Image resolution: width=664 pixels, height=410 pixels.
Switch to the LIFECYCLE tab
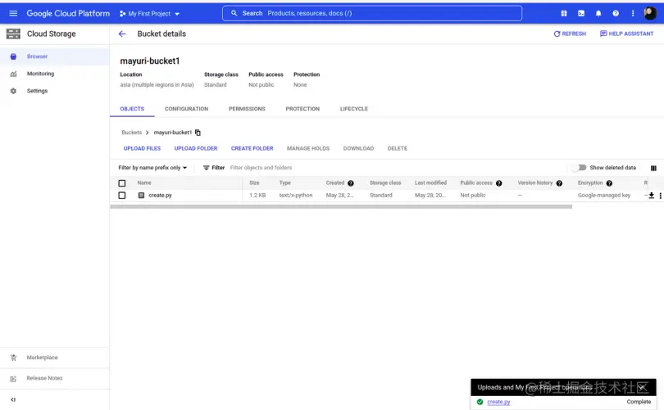[x=354, y=109]
